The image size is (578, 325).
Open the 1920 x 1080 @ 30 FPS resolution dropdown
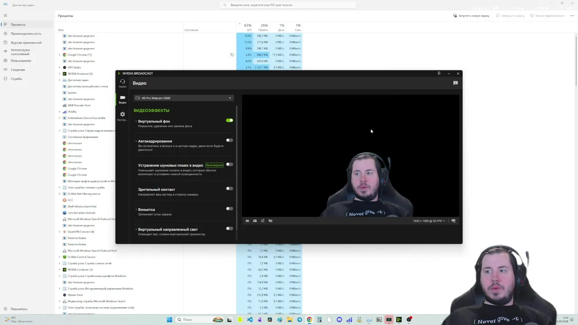[429, 221]
